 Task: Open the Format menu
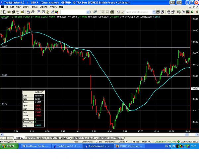[34, 7]
